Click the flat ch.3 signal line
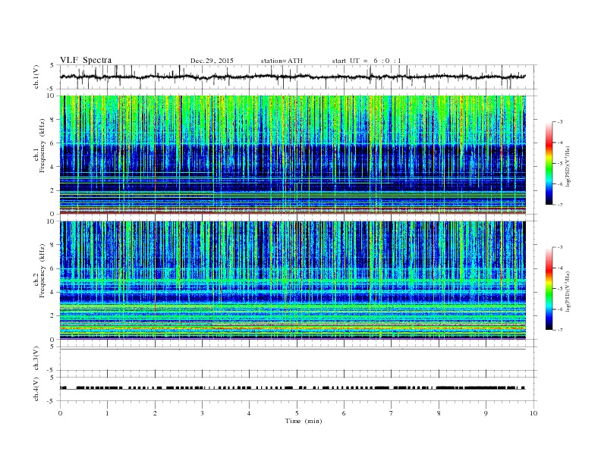The height and width of the screenshot is (464, 601). pos(293,350)
